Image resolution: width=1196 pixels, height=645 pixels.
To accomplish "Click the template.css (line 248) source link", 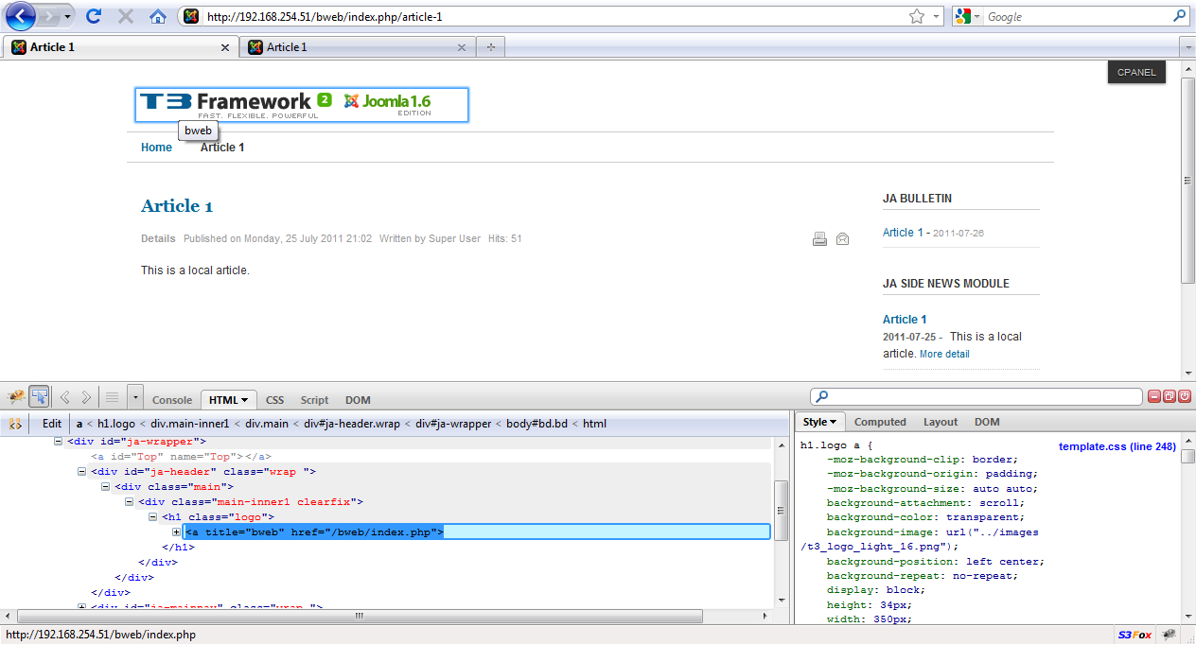I will point(1117,446).
